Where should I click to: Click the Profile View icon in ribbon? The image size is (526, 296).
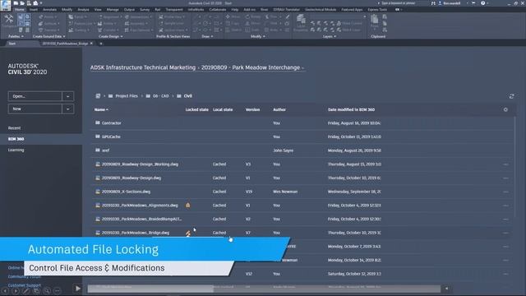point(161,16)
